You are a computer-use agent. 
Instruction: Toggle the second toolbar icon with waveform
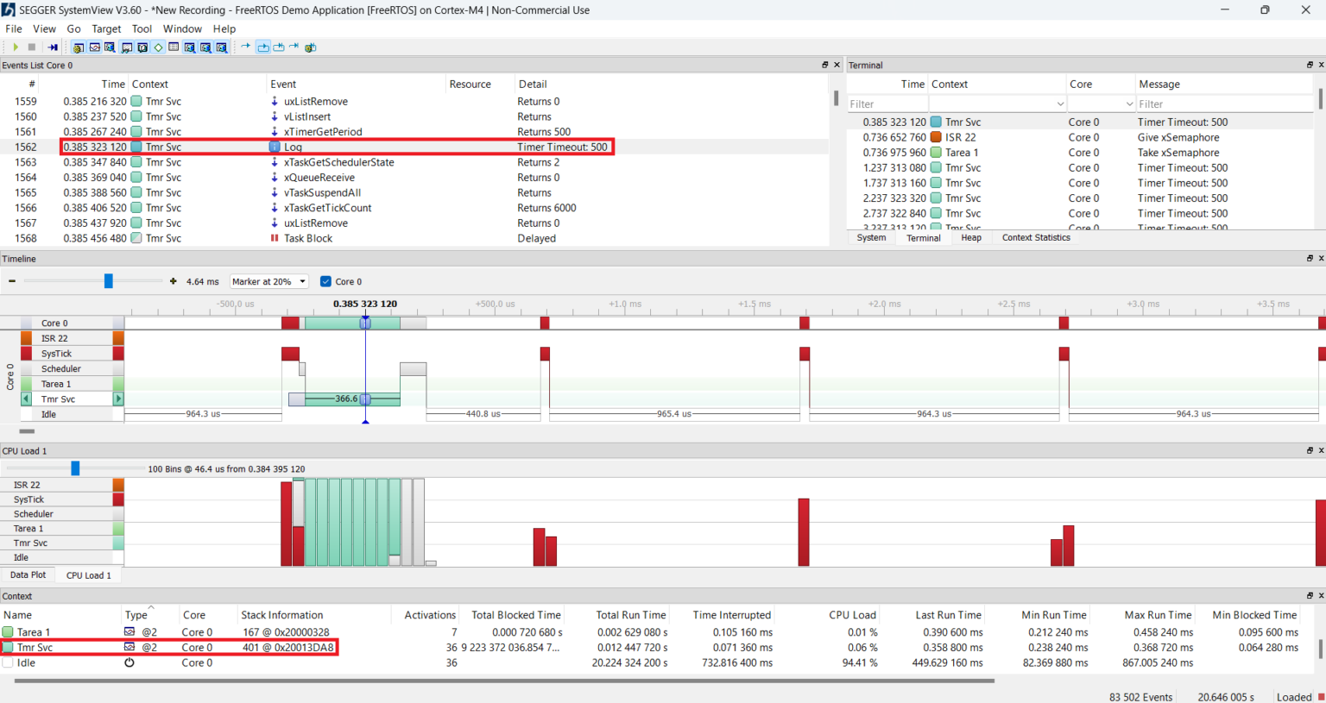[94, 47]
